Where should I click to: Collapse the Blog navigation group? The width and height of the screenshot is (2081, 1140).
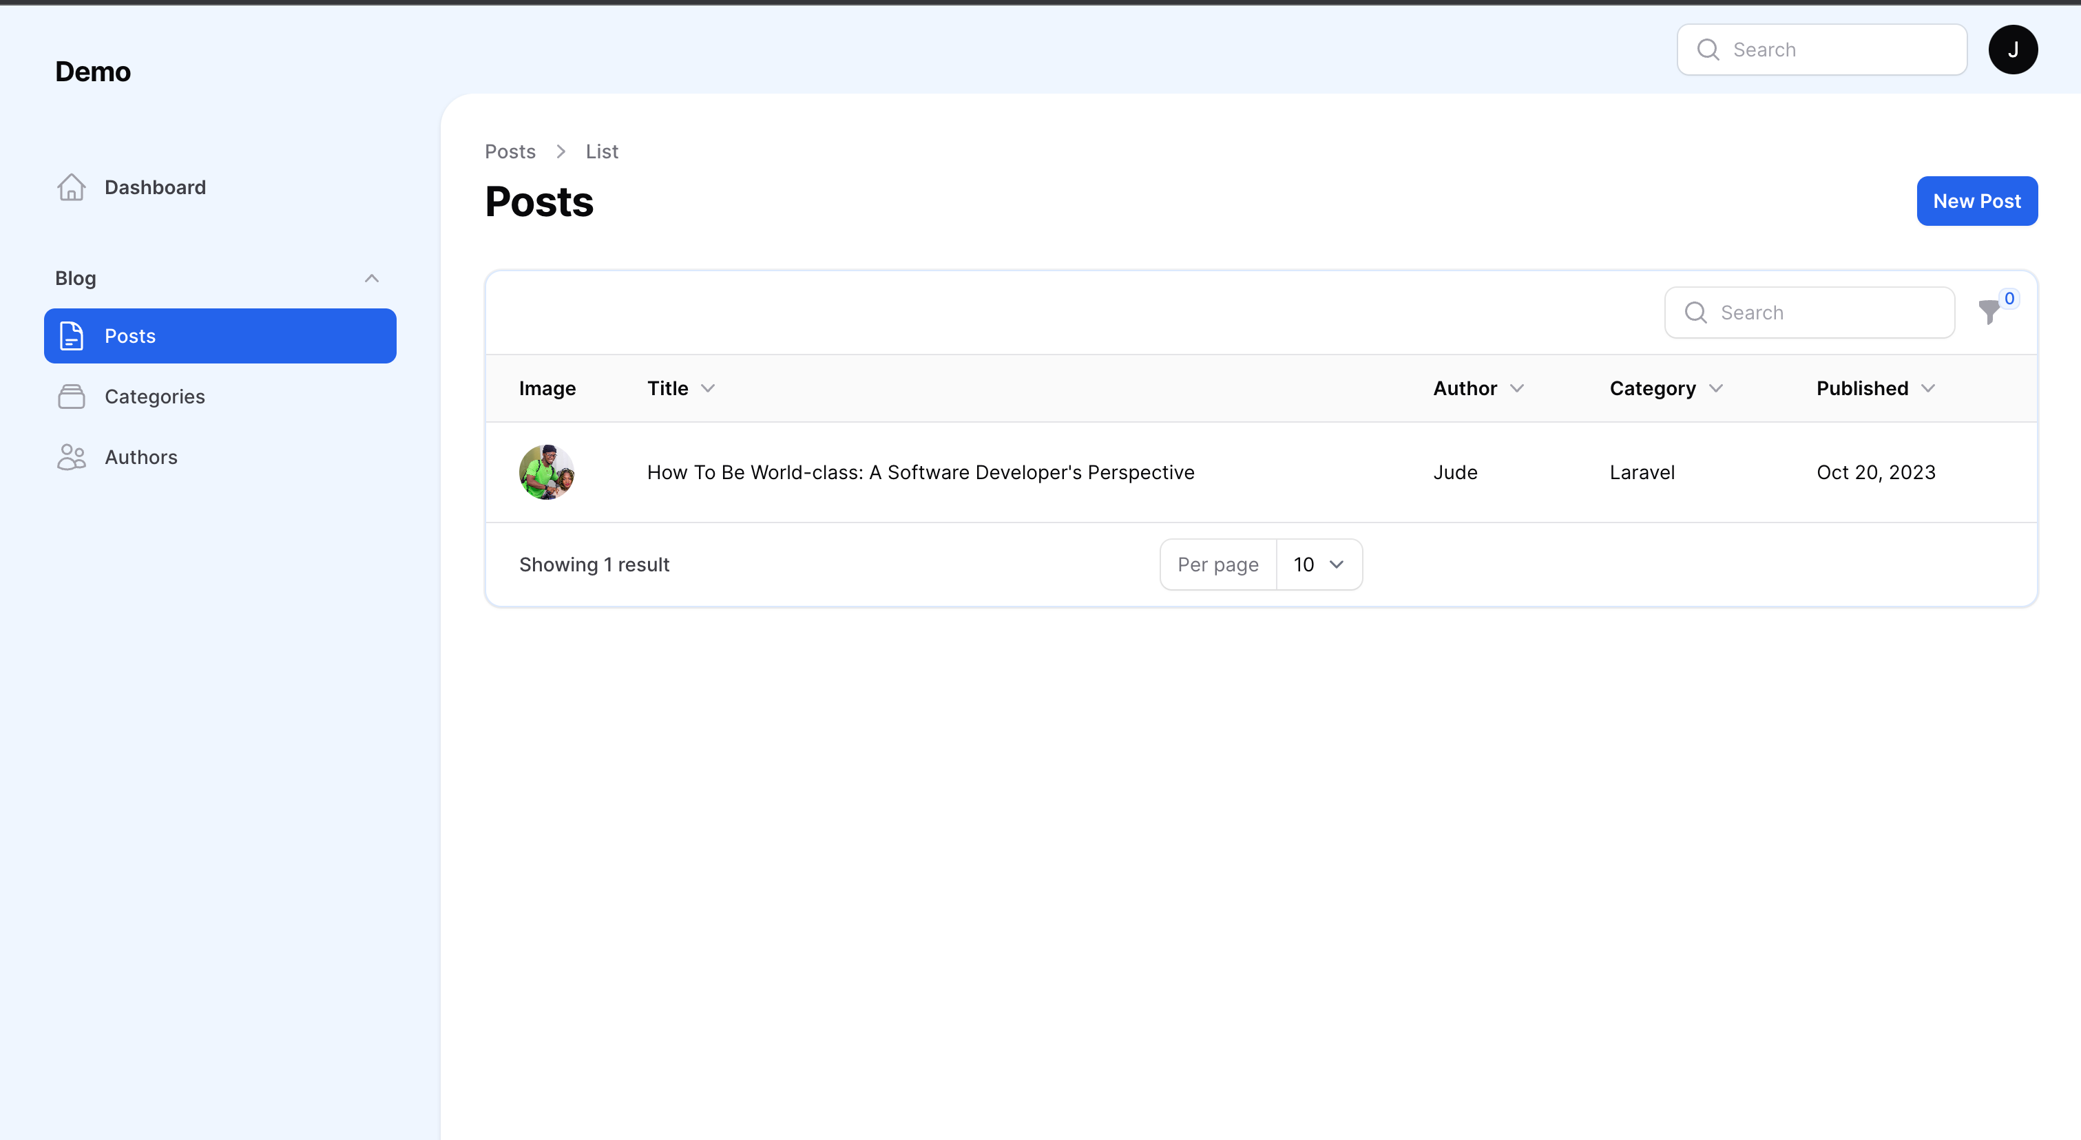[x=372, y=279]
